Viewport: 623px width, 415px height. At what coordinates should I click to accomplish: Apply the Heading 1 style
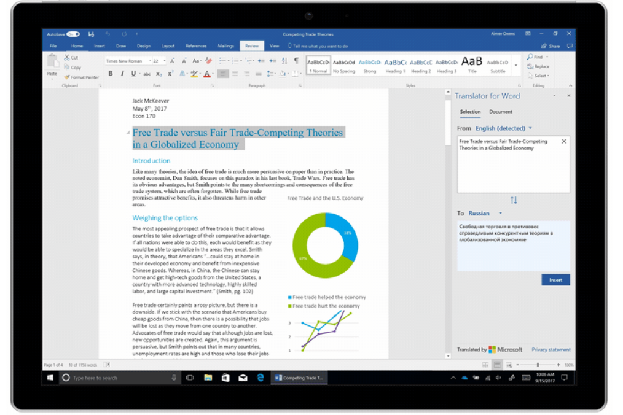click(x=395, y=66)
